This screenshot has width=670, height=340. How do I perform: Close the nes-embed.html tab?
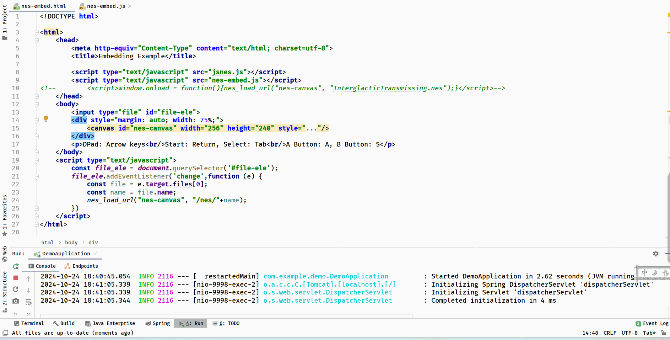coord(70,6)
